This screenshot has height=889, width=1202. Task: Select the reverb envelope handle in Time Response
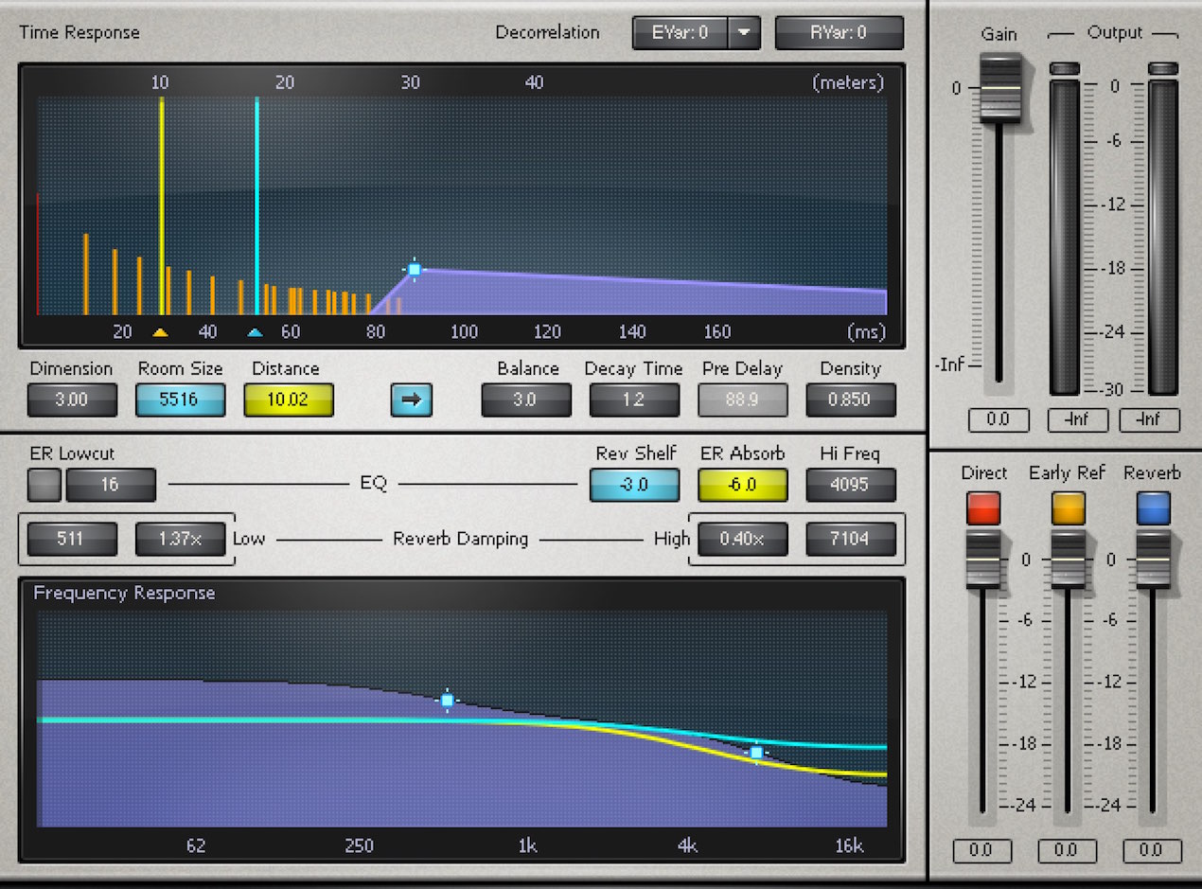[415, 270]
